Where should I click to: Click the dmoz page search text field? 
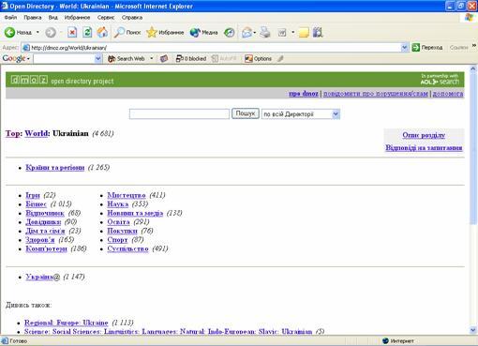click(x=179, y=113)
